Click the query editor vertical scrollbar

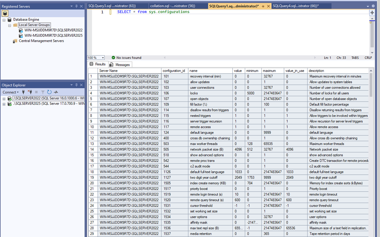coord(372,36)
